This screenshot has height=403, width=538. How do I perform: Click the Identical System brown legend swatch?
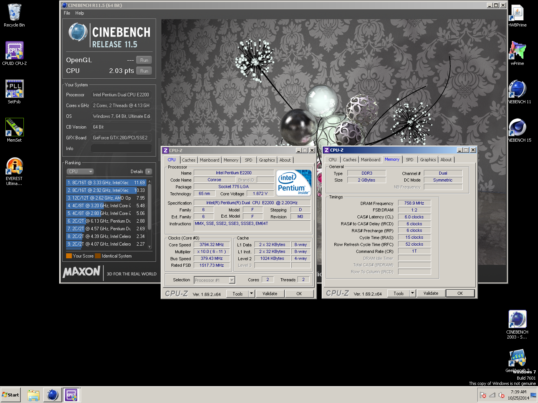tap(98, 256)
